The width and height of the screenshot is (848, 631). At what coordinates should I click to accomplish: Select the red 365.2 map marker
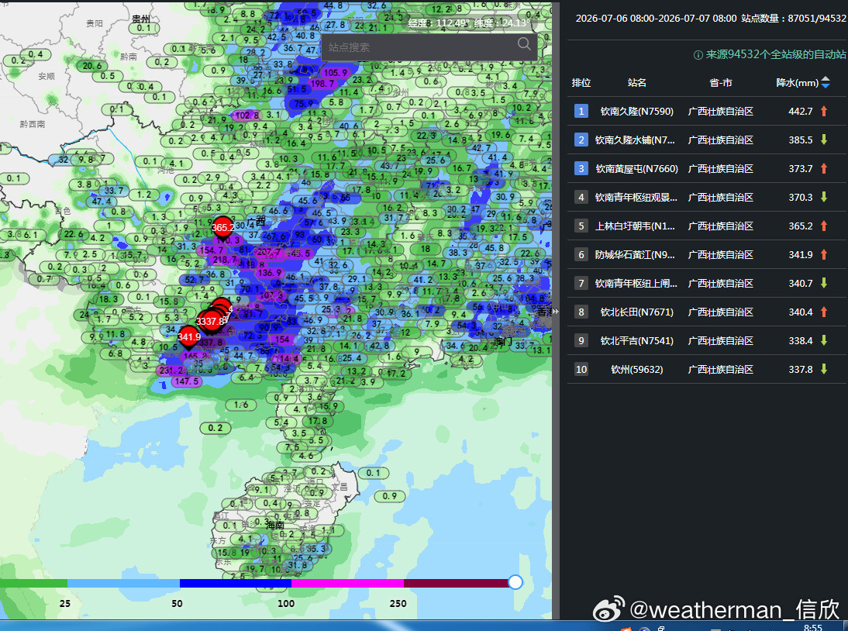(x=222, y=228)
